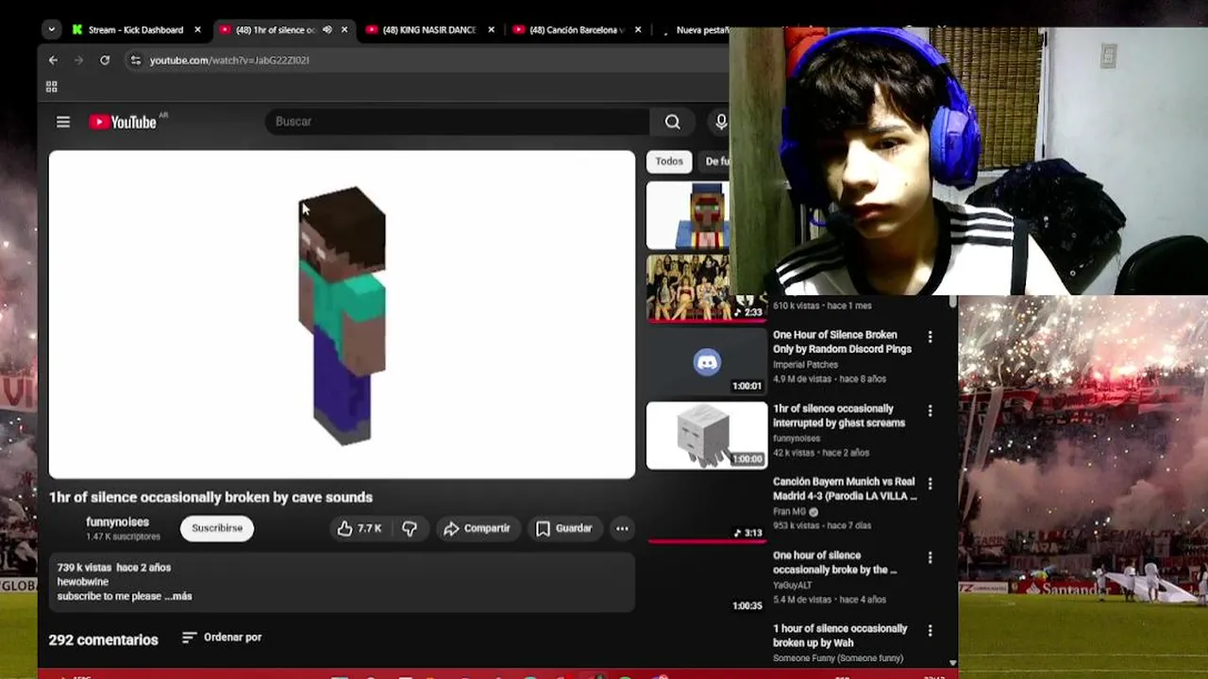The width and height of the screenshot is (1208, 679).
Task: Open options menu for ghast screams video
Action: [x=930, y=410]
